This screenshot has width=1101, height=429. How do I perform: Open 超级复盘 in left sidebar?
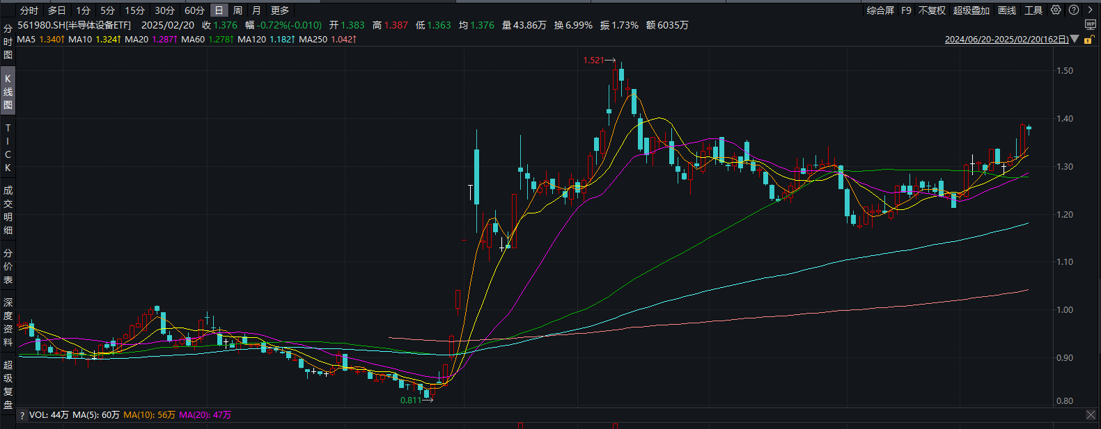pos(8,385)
